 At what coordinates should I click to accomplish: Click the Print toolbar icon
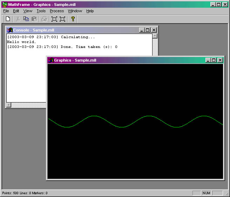(x=44, y=19)
